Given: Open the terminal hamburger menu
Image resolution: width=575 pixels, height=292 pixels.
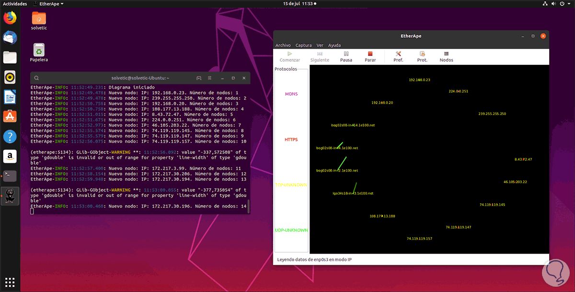Looking at the screenshot, I should coord(210,78).
